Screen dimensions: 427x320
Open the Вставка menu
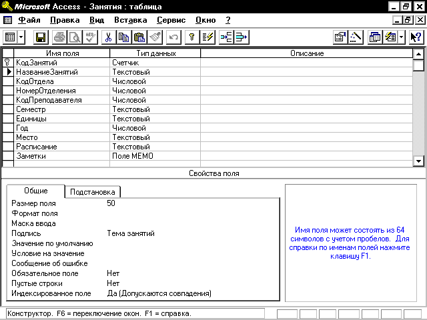click(x=131, y=20)
